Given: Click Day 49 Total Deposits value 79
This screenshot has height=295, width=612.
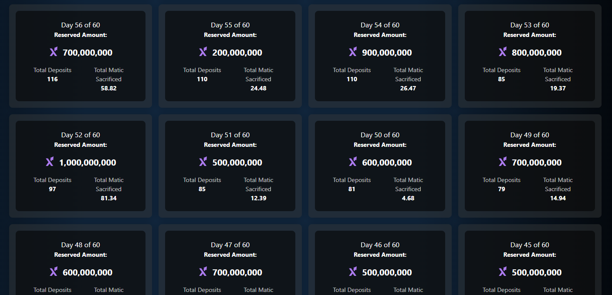Looking at the screenshot, I should click(501, 189).
